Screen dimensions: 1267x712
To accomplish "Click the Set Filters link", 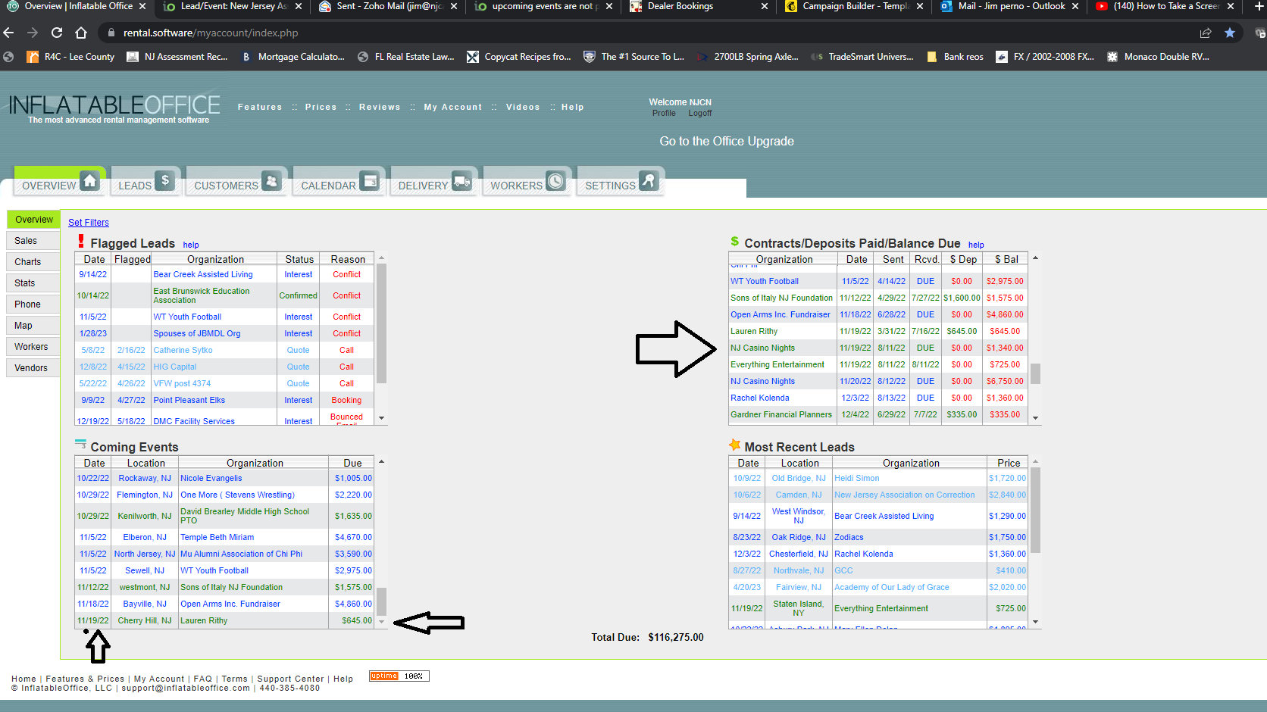I will [89, 223].
